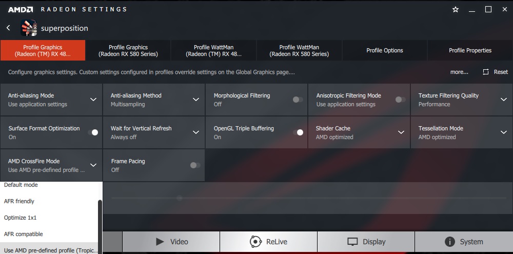Click the Configure graphics settings description text

pos(151,72)
